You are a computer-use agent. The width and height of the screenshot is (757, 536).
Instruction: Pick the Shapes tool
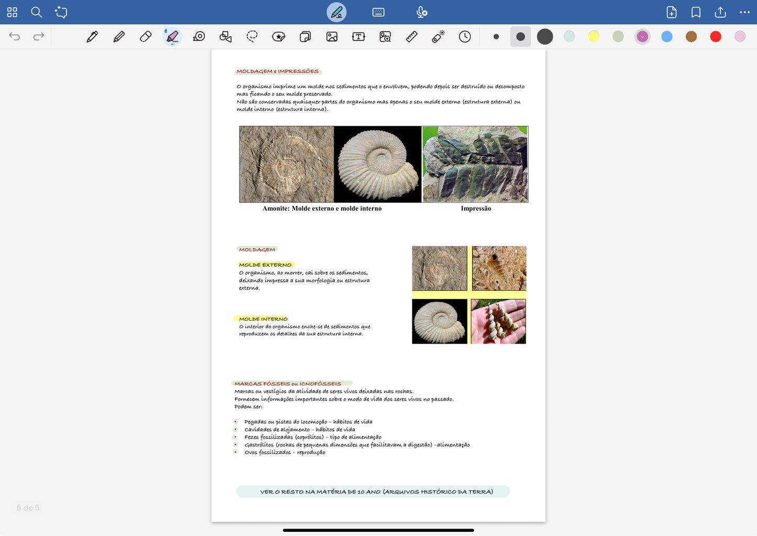[x=225, y=37]
